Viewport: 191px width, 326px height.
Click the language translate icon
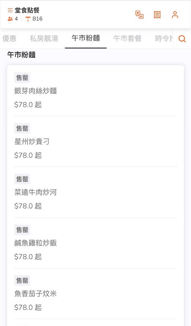coord(139,15)
